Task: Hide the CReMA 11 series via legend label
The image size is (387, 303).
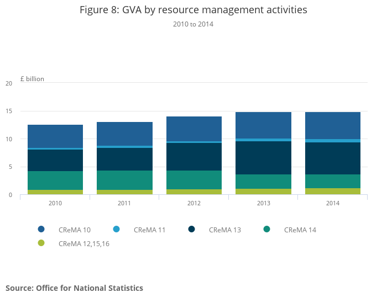Action: click(149, 230)
